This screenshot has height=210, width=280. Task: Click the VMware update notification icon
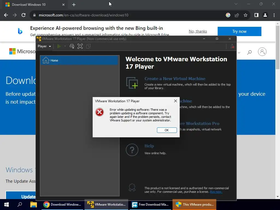pos(232,46)
